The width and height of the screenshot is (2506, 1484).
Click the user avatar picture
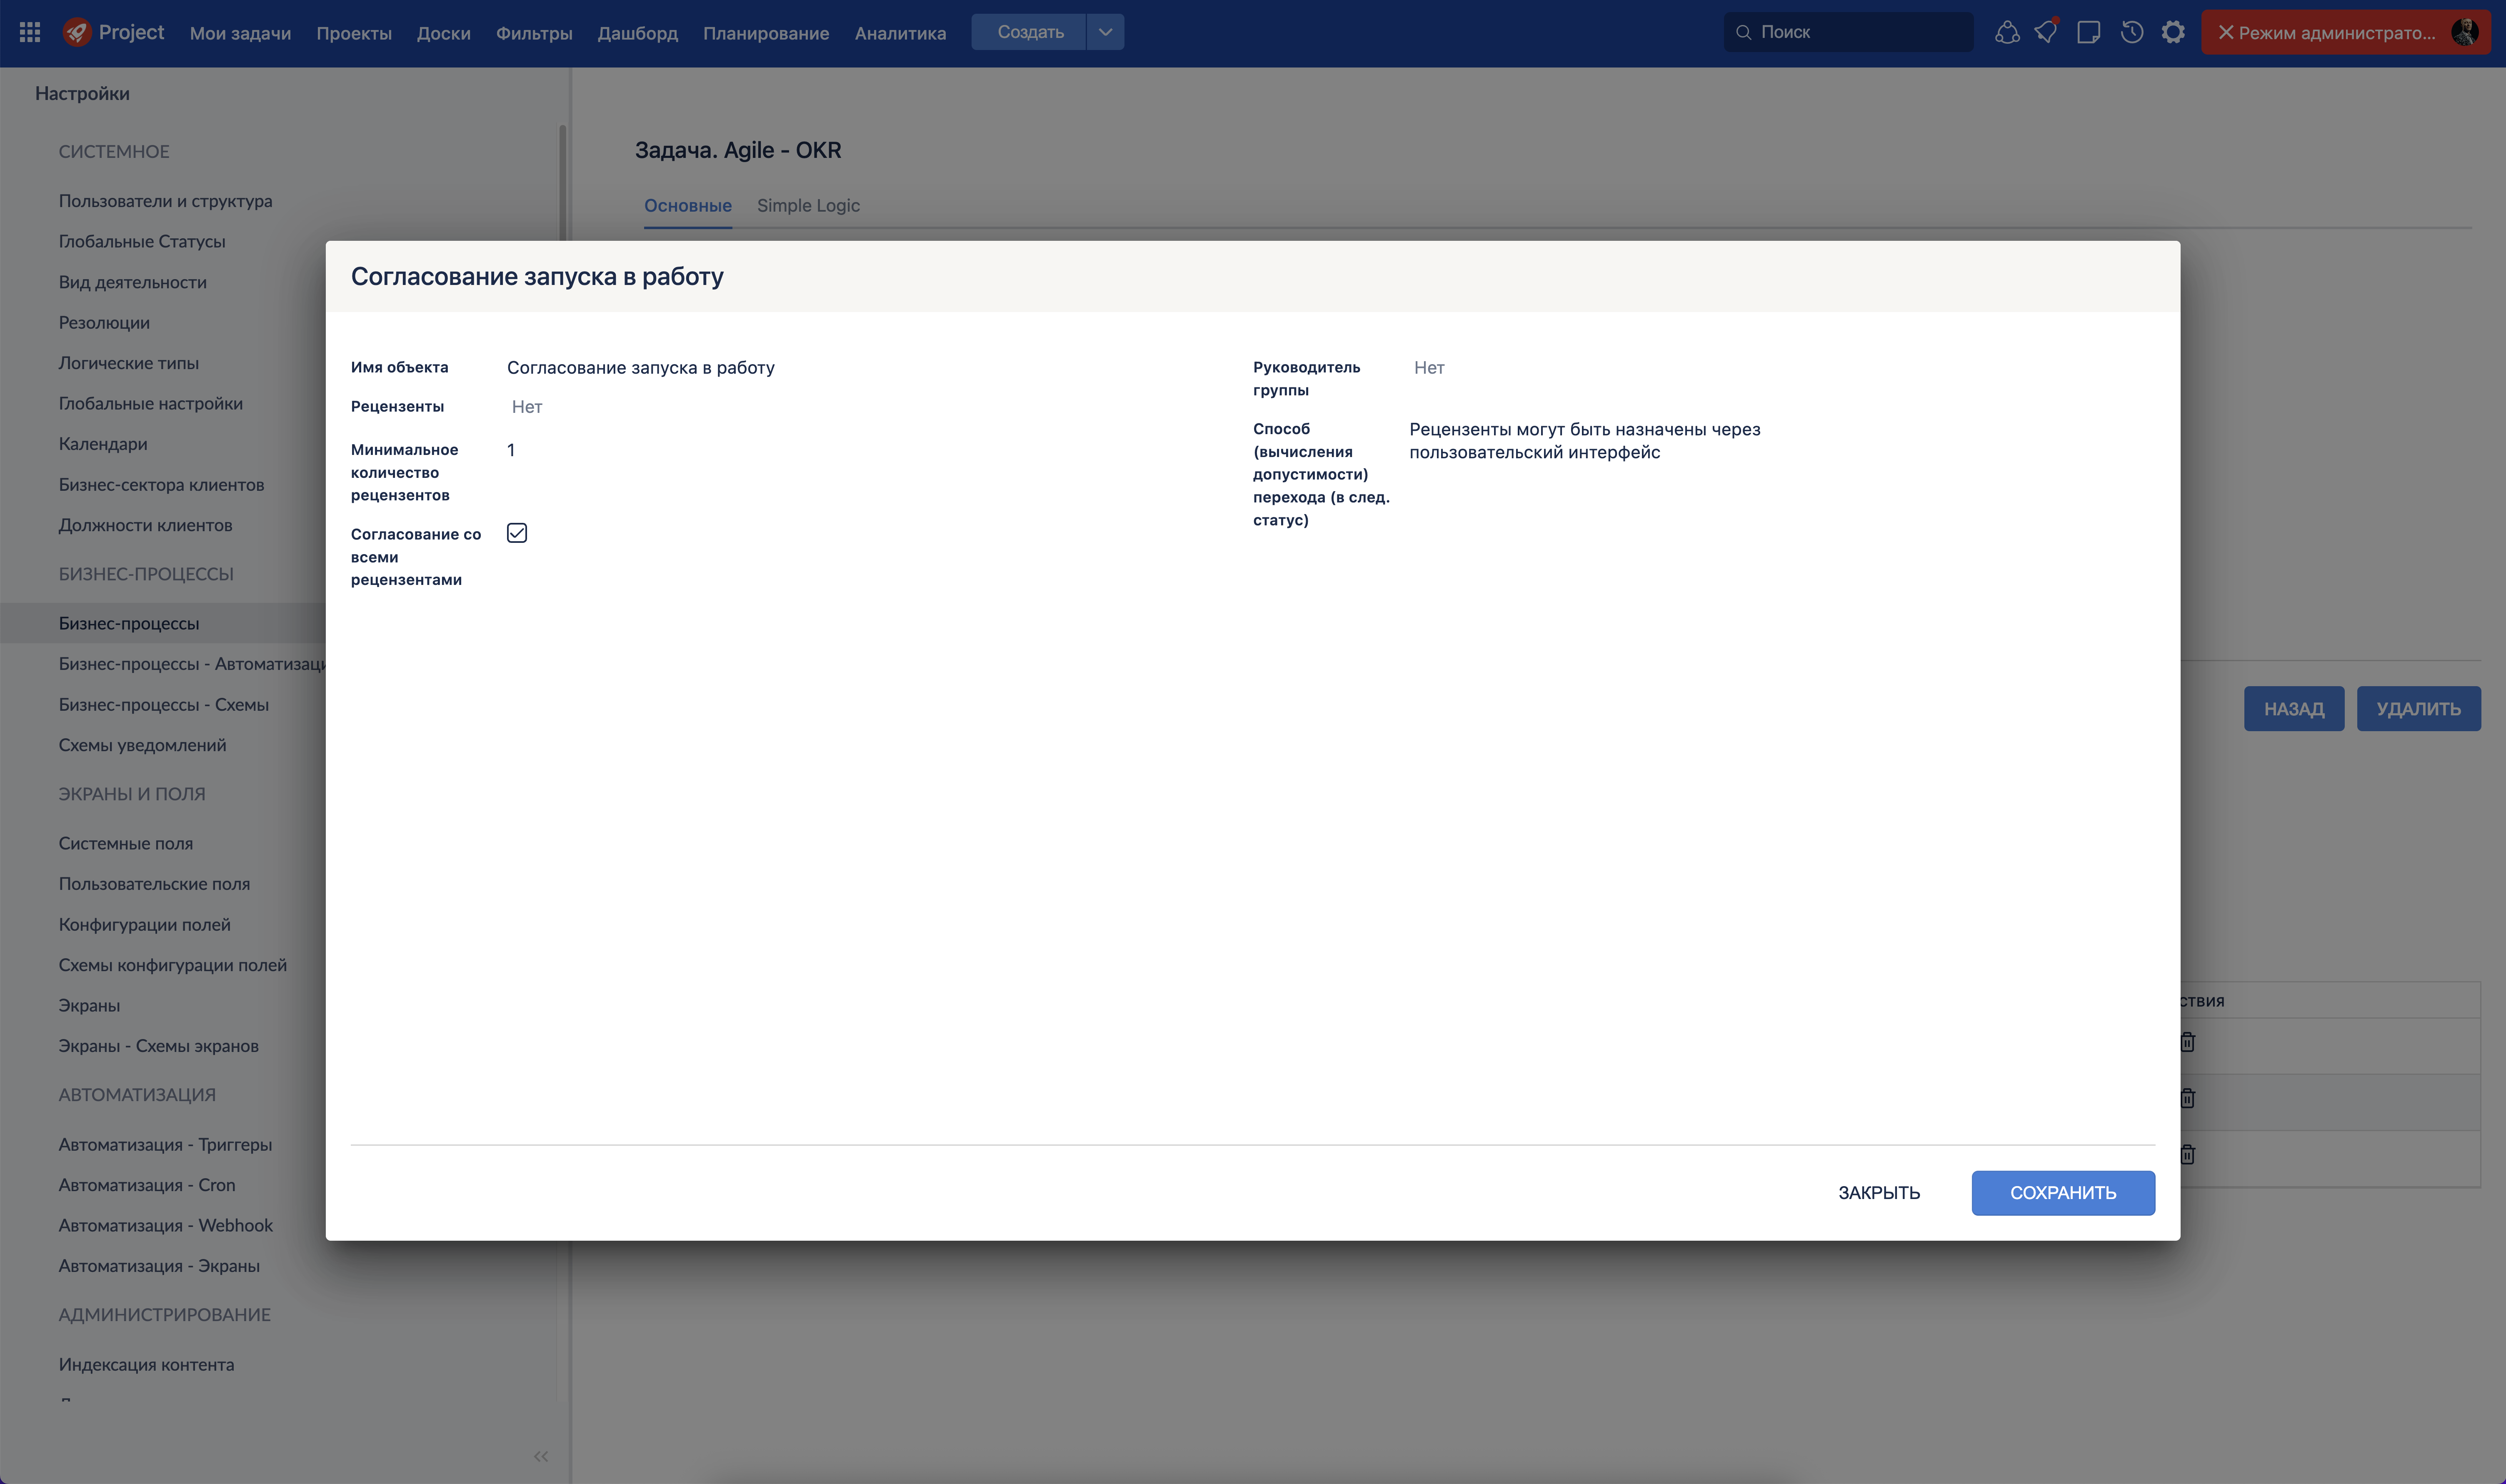2465,33
